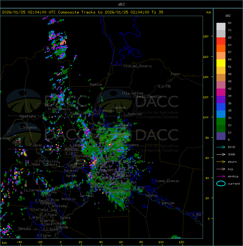
Task: Click the 'TUNUYAN' map label
Action: (62, 228)
